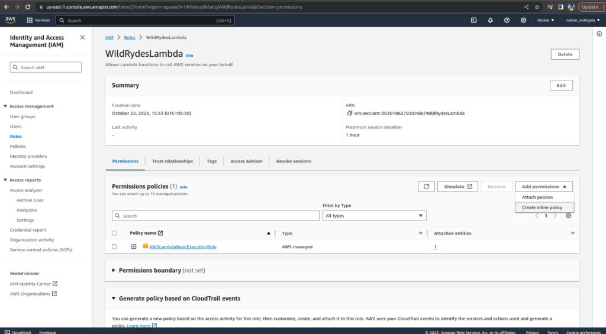This screenshot has width=606, height=334.
Task: Select the Permissions tab
Action: (x=125, y=161)
